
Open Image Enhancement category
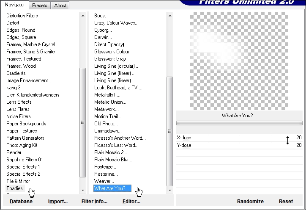(x=27, y=80)
